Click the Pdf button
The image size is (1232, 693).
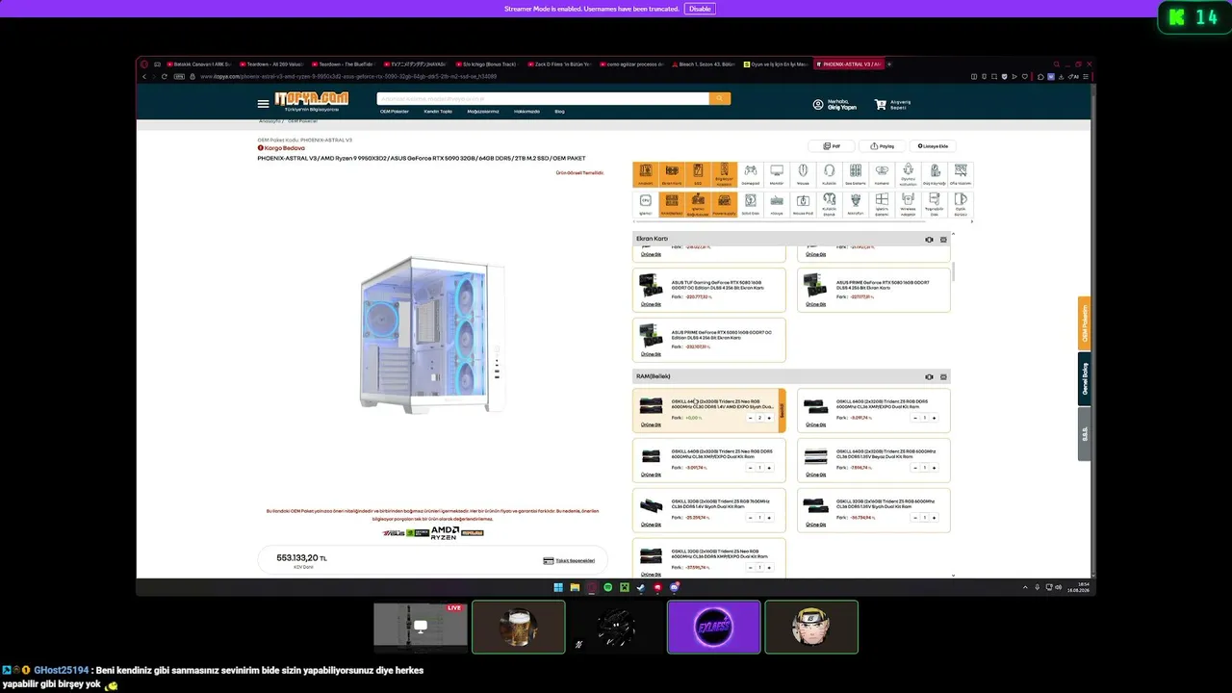click(x=832, y=146)
